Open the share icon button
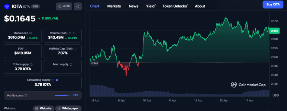 (78, 7)
